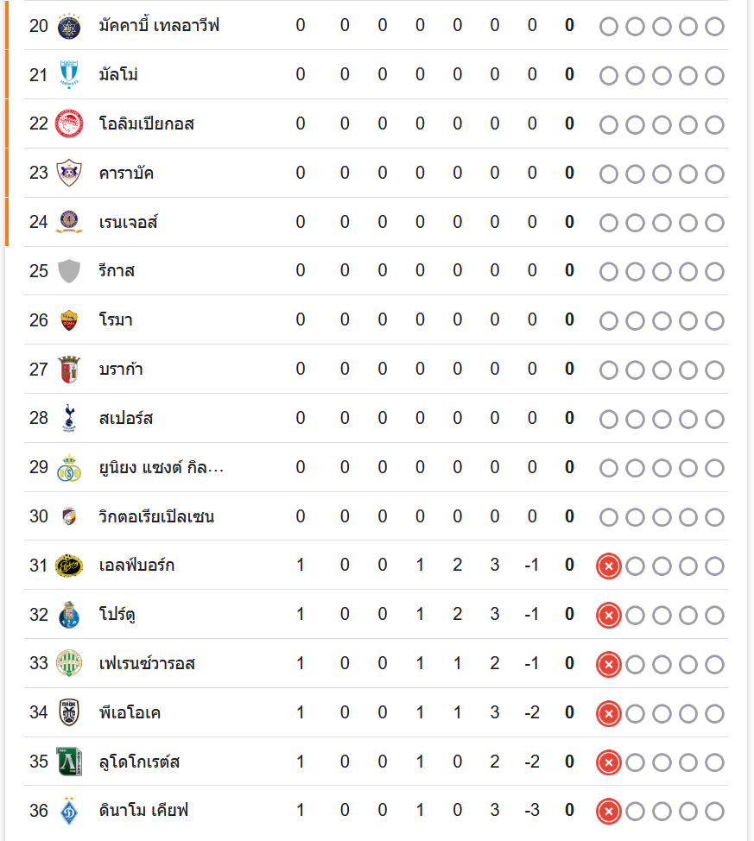754x841 pixels.
Task: Click the Qarabağ club crest in row 23
Action: click(68, 173)
